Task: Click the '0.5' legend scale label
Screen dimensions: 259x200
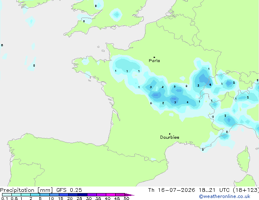Action: 14,198
